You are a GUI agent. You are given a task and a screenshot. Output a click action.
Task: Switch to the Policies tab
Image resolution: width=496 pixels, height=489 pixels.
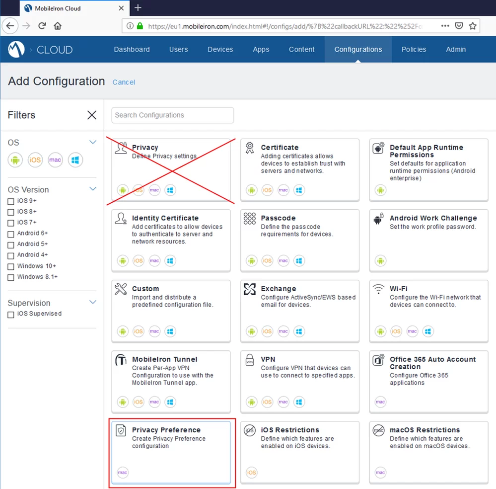(x=414, y=50)
